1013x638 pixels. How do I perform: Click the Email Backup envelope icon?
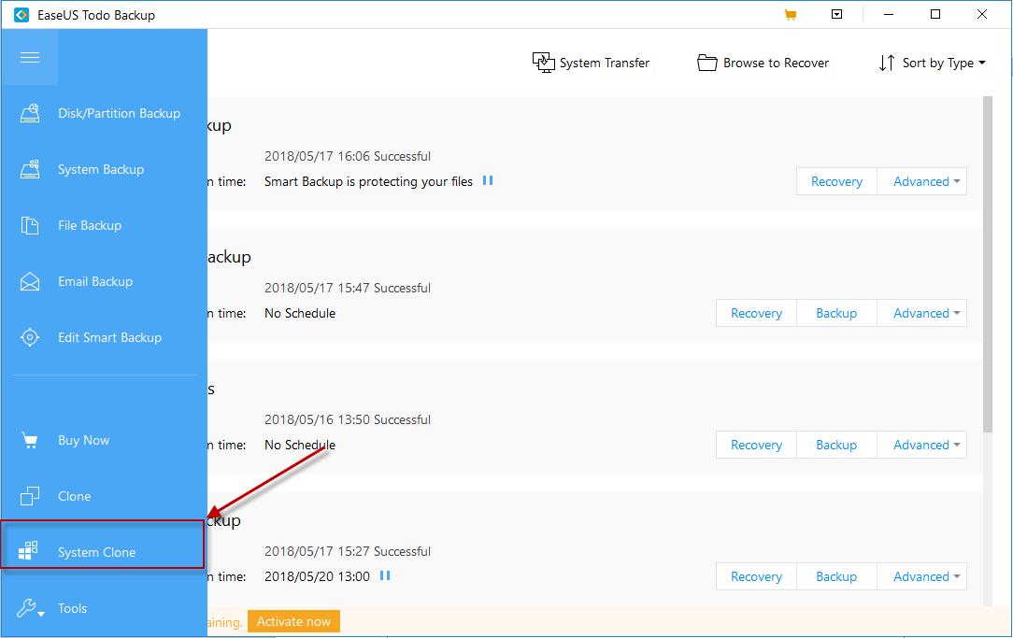click(x=30, y=281)
